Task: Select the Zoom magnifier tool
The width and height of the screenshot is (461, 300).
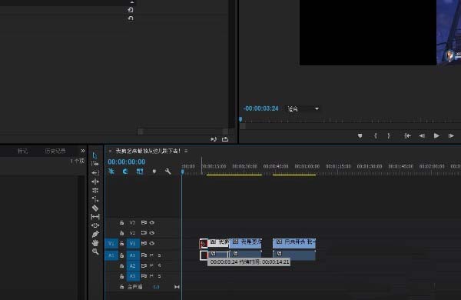Action: pos(95,252)
